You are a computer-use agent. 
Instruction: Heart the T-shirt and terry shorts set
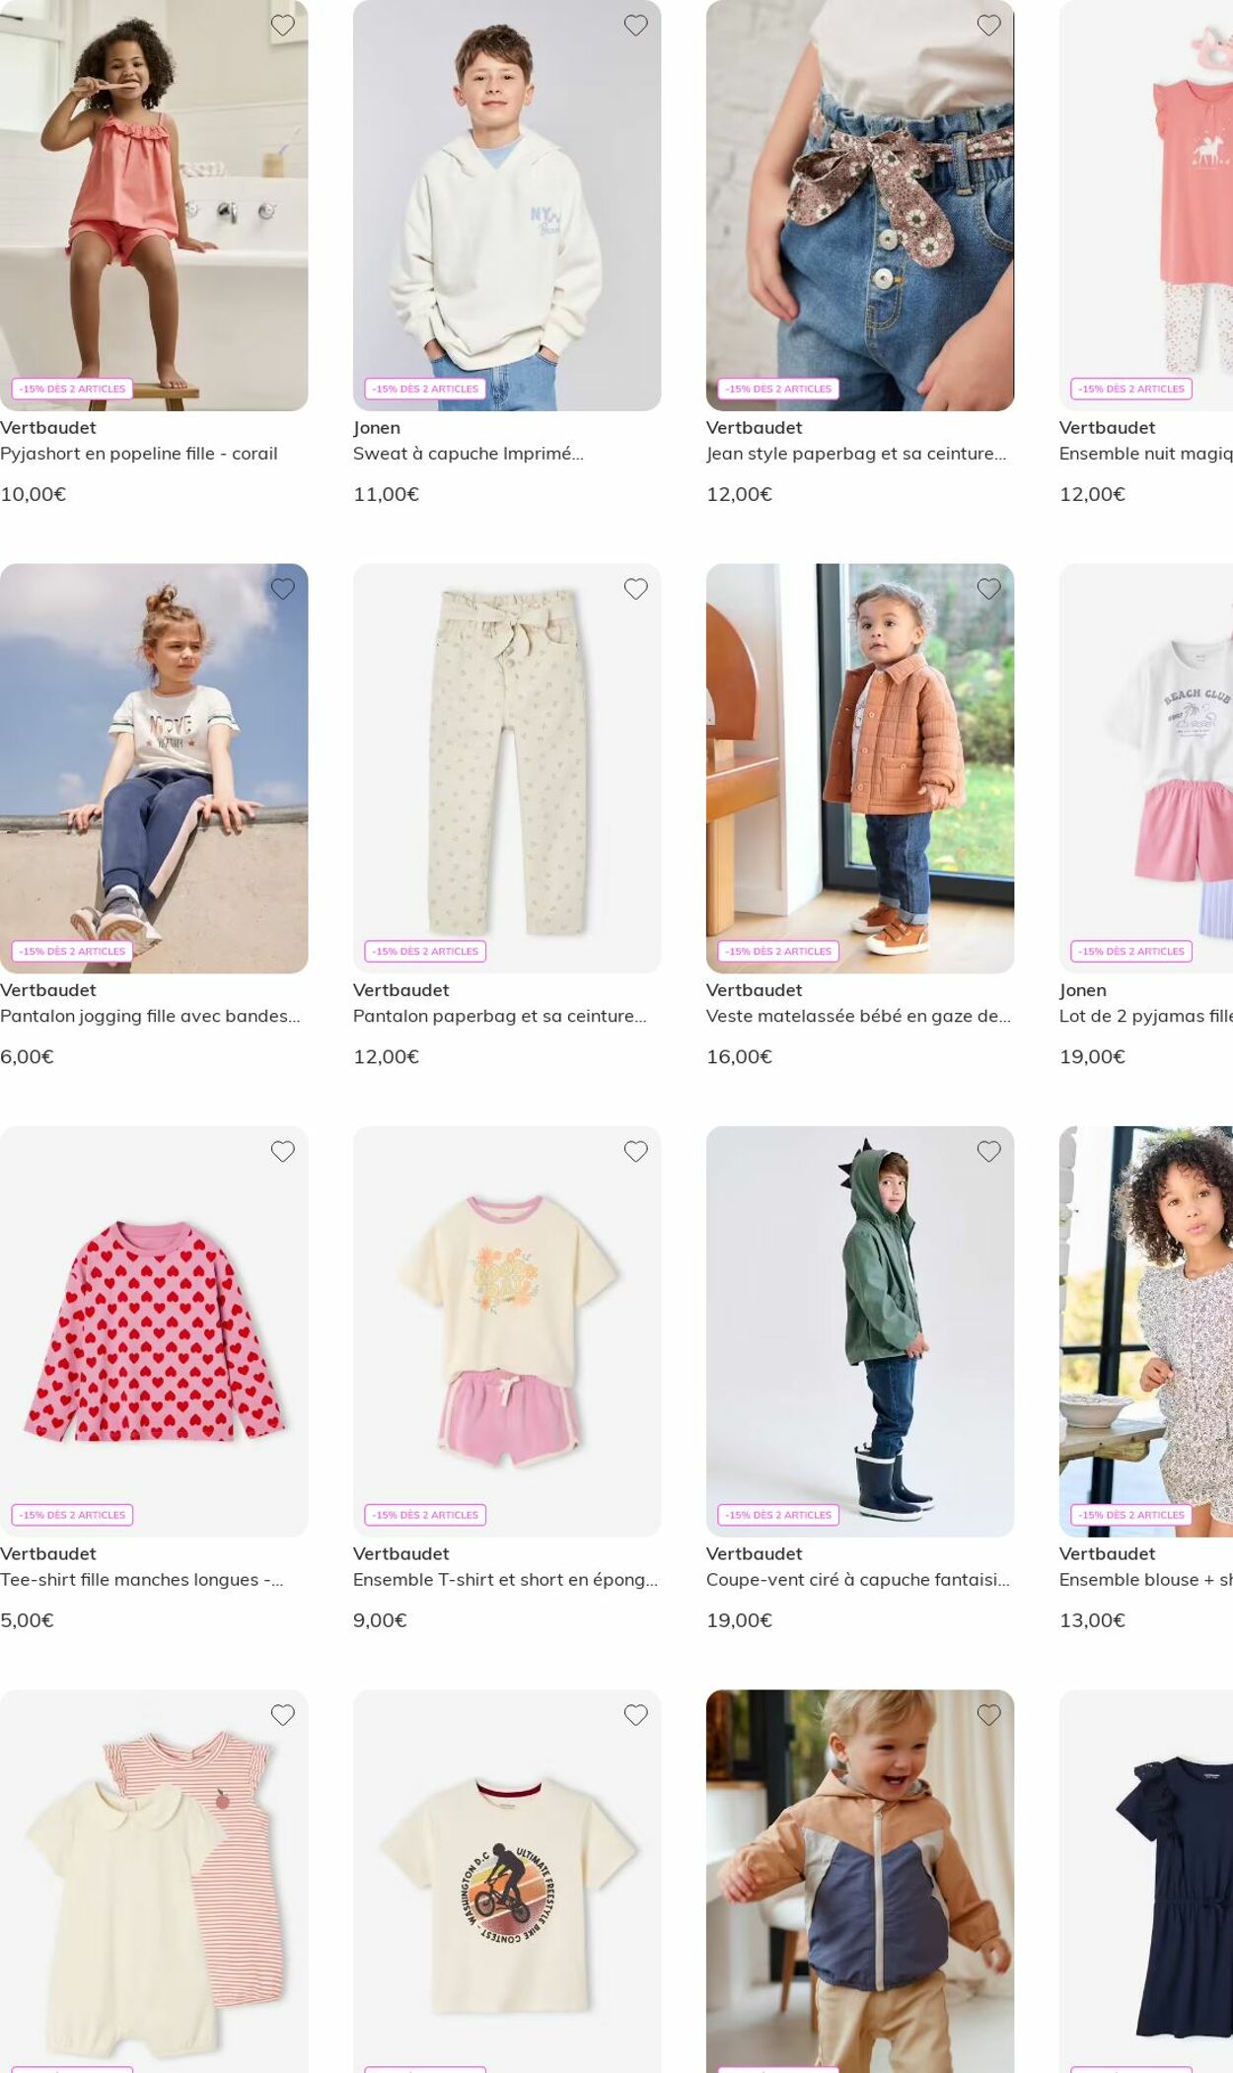(x=636, y=1151)
